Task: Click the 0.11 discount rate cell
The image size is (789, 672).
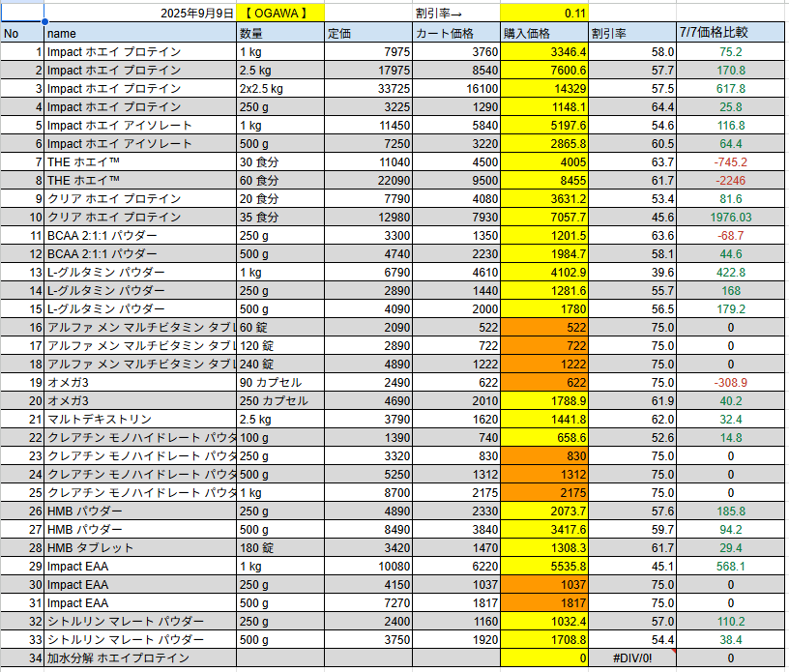Action: click(543, 14)
